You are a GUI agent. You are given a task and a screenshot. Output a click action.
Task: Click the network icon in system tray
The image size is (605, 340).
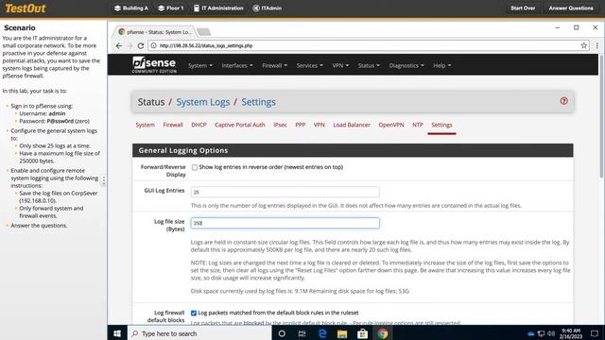pos(541,333)
